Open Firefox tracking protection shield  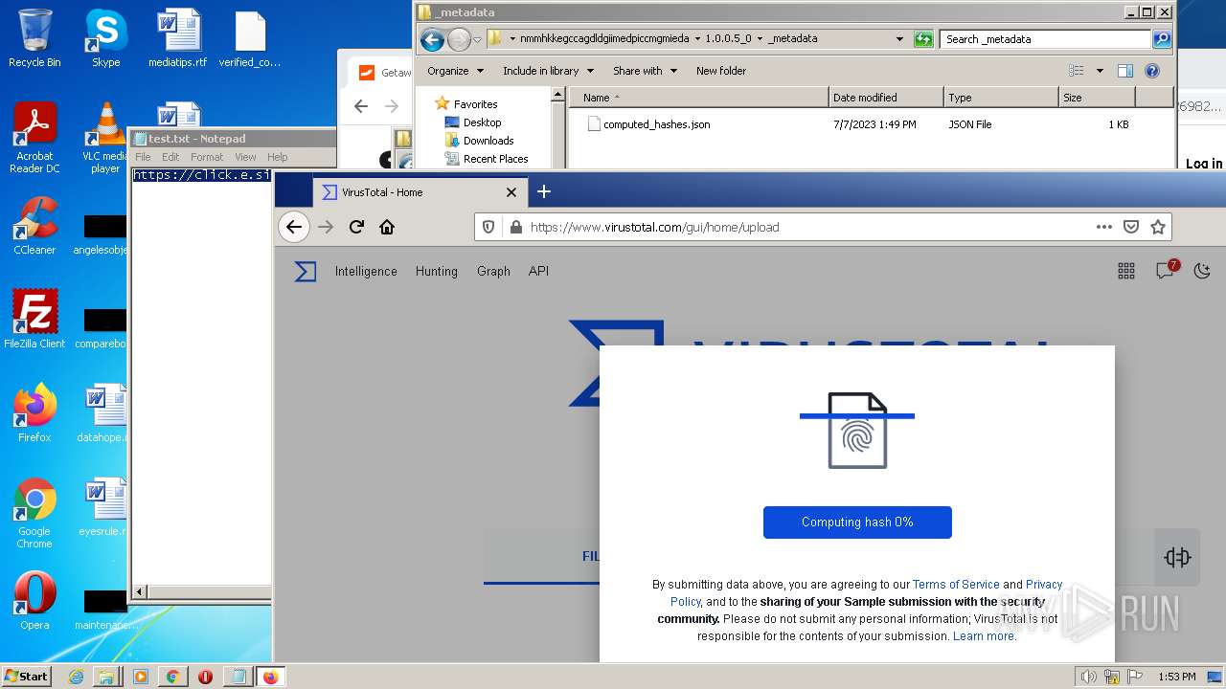tap(488, 227)
